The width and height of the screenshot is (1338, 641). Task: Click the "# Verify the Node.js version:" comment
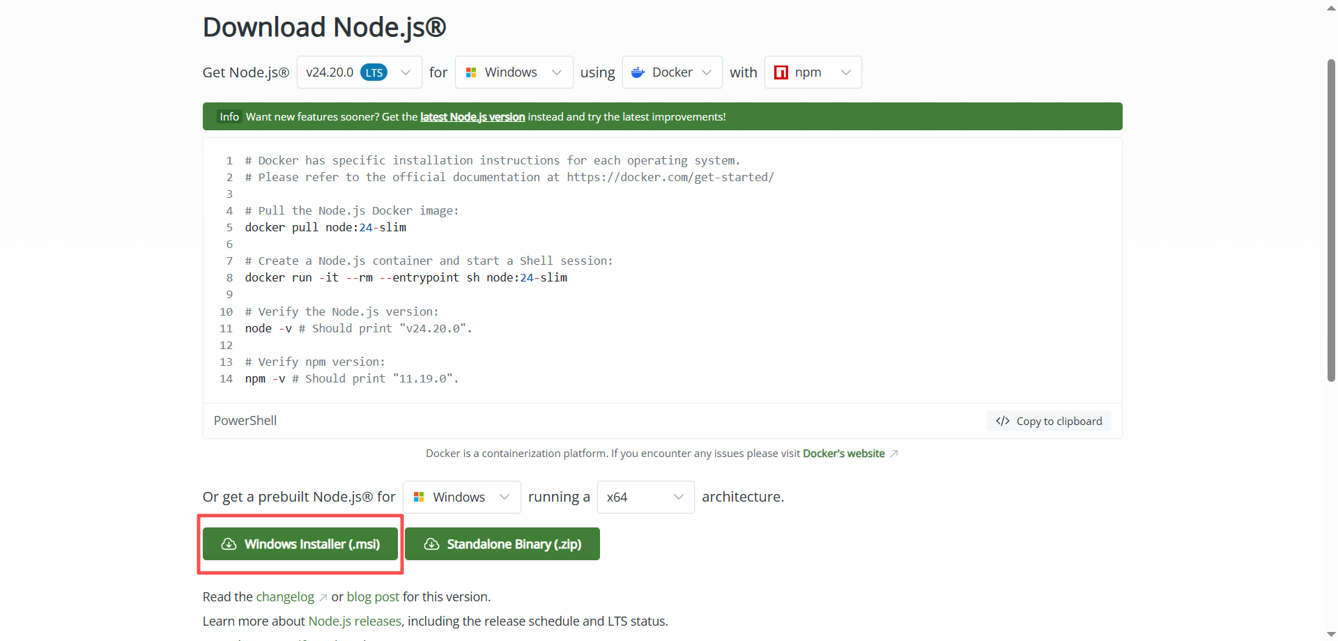point(342,312)
